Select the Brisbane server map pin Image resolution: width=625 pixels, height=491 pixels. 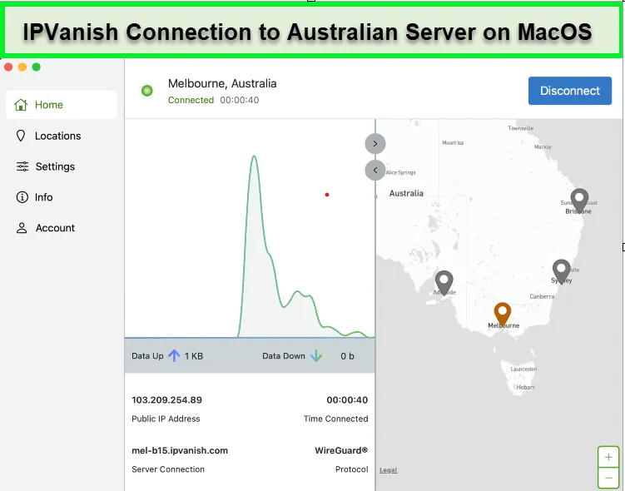(x=579, y=201)
